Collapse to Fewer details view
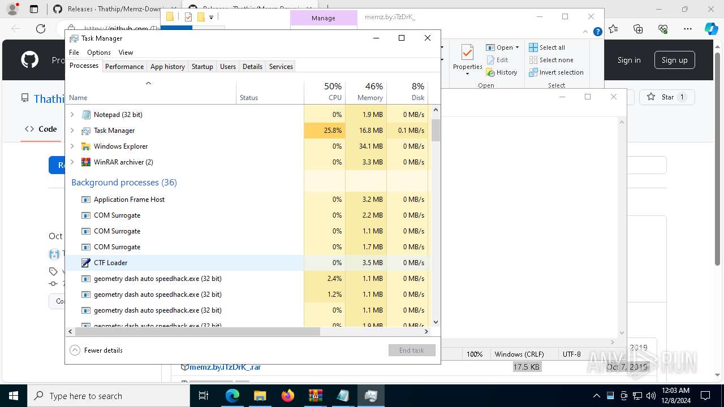 (x=96, y=350)
